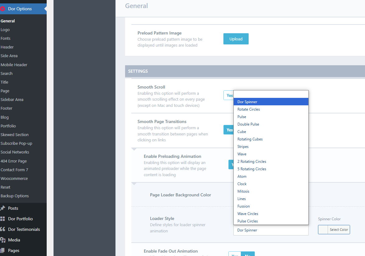
Task: Open Dor Testimonials admin menu
Action: [23, 229]
